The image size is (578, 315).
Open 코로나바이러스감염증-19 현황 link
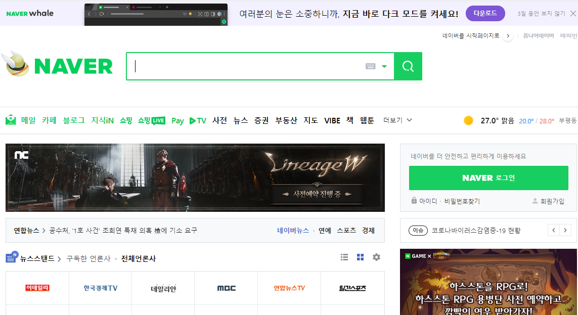click(x=476, y=231)
